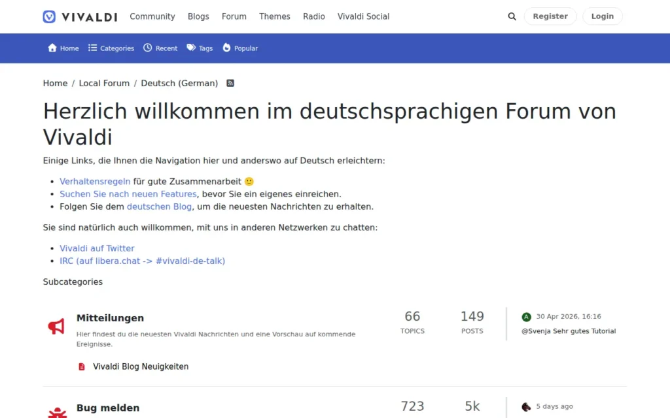The image size is (670, 418).
Task: Click the Bug melden bug icon
Action: coord(58,412)
